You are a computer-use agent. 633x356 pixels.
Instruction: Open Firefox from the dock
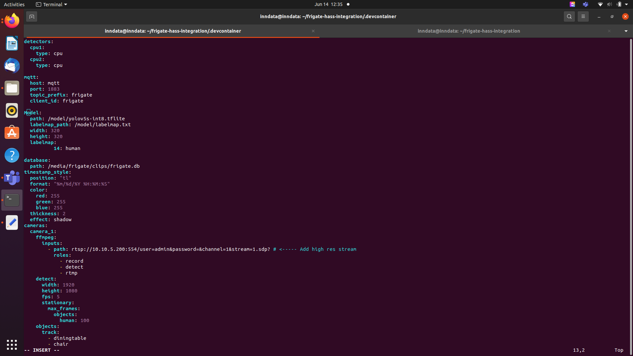[x=12, y=20]
